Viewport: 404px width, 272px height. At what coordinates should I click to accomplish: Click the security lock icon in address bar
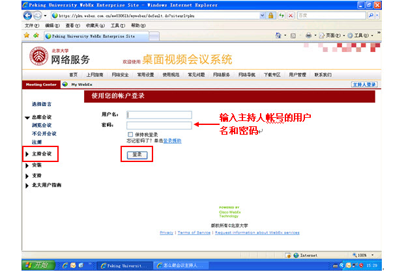[271, 16]
